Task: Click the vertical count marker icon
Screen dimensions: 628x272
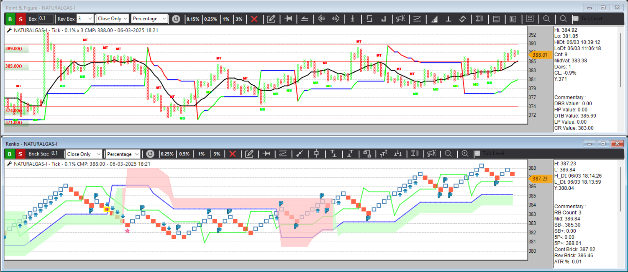Action: coord(353,19)
